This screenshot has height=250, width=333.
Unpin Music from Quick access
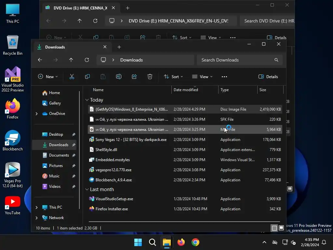pyautogui.click(x=73, y=176)
